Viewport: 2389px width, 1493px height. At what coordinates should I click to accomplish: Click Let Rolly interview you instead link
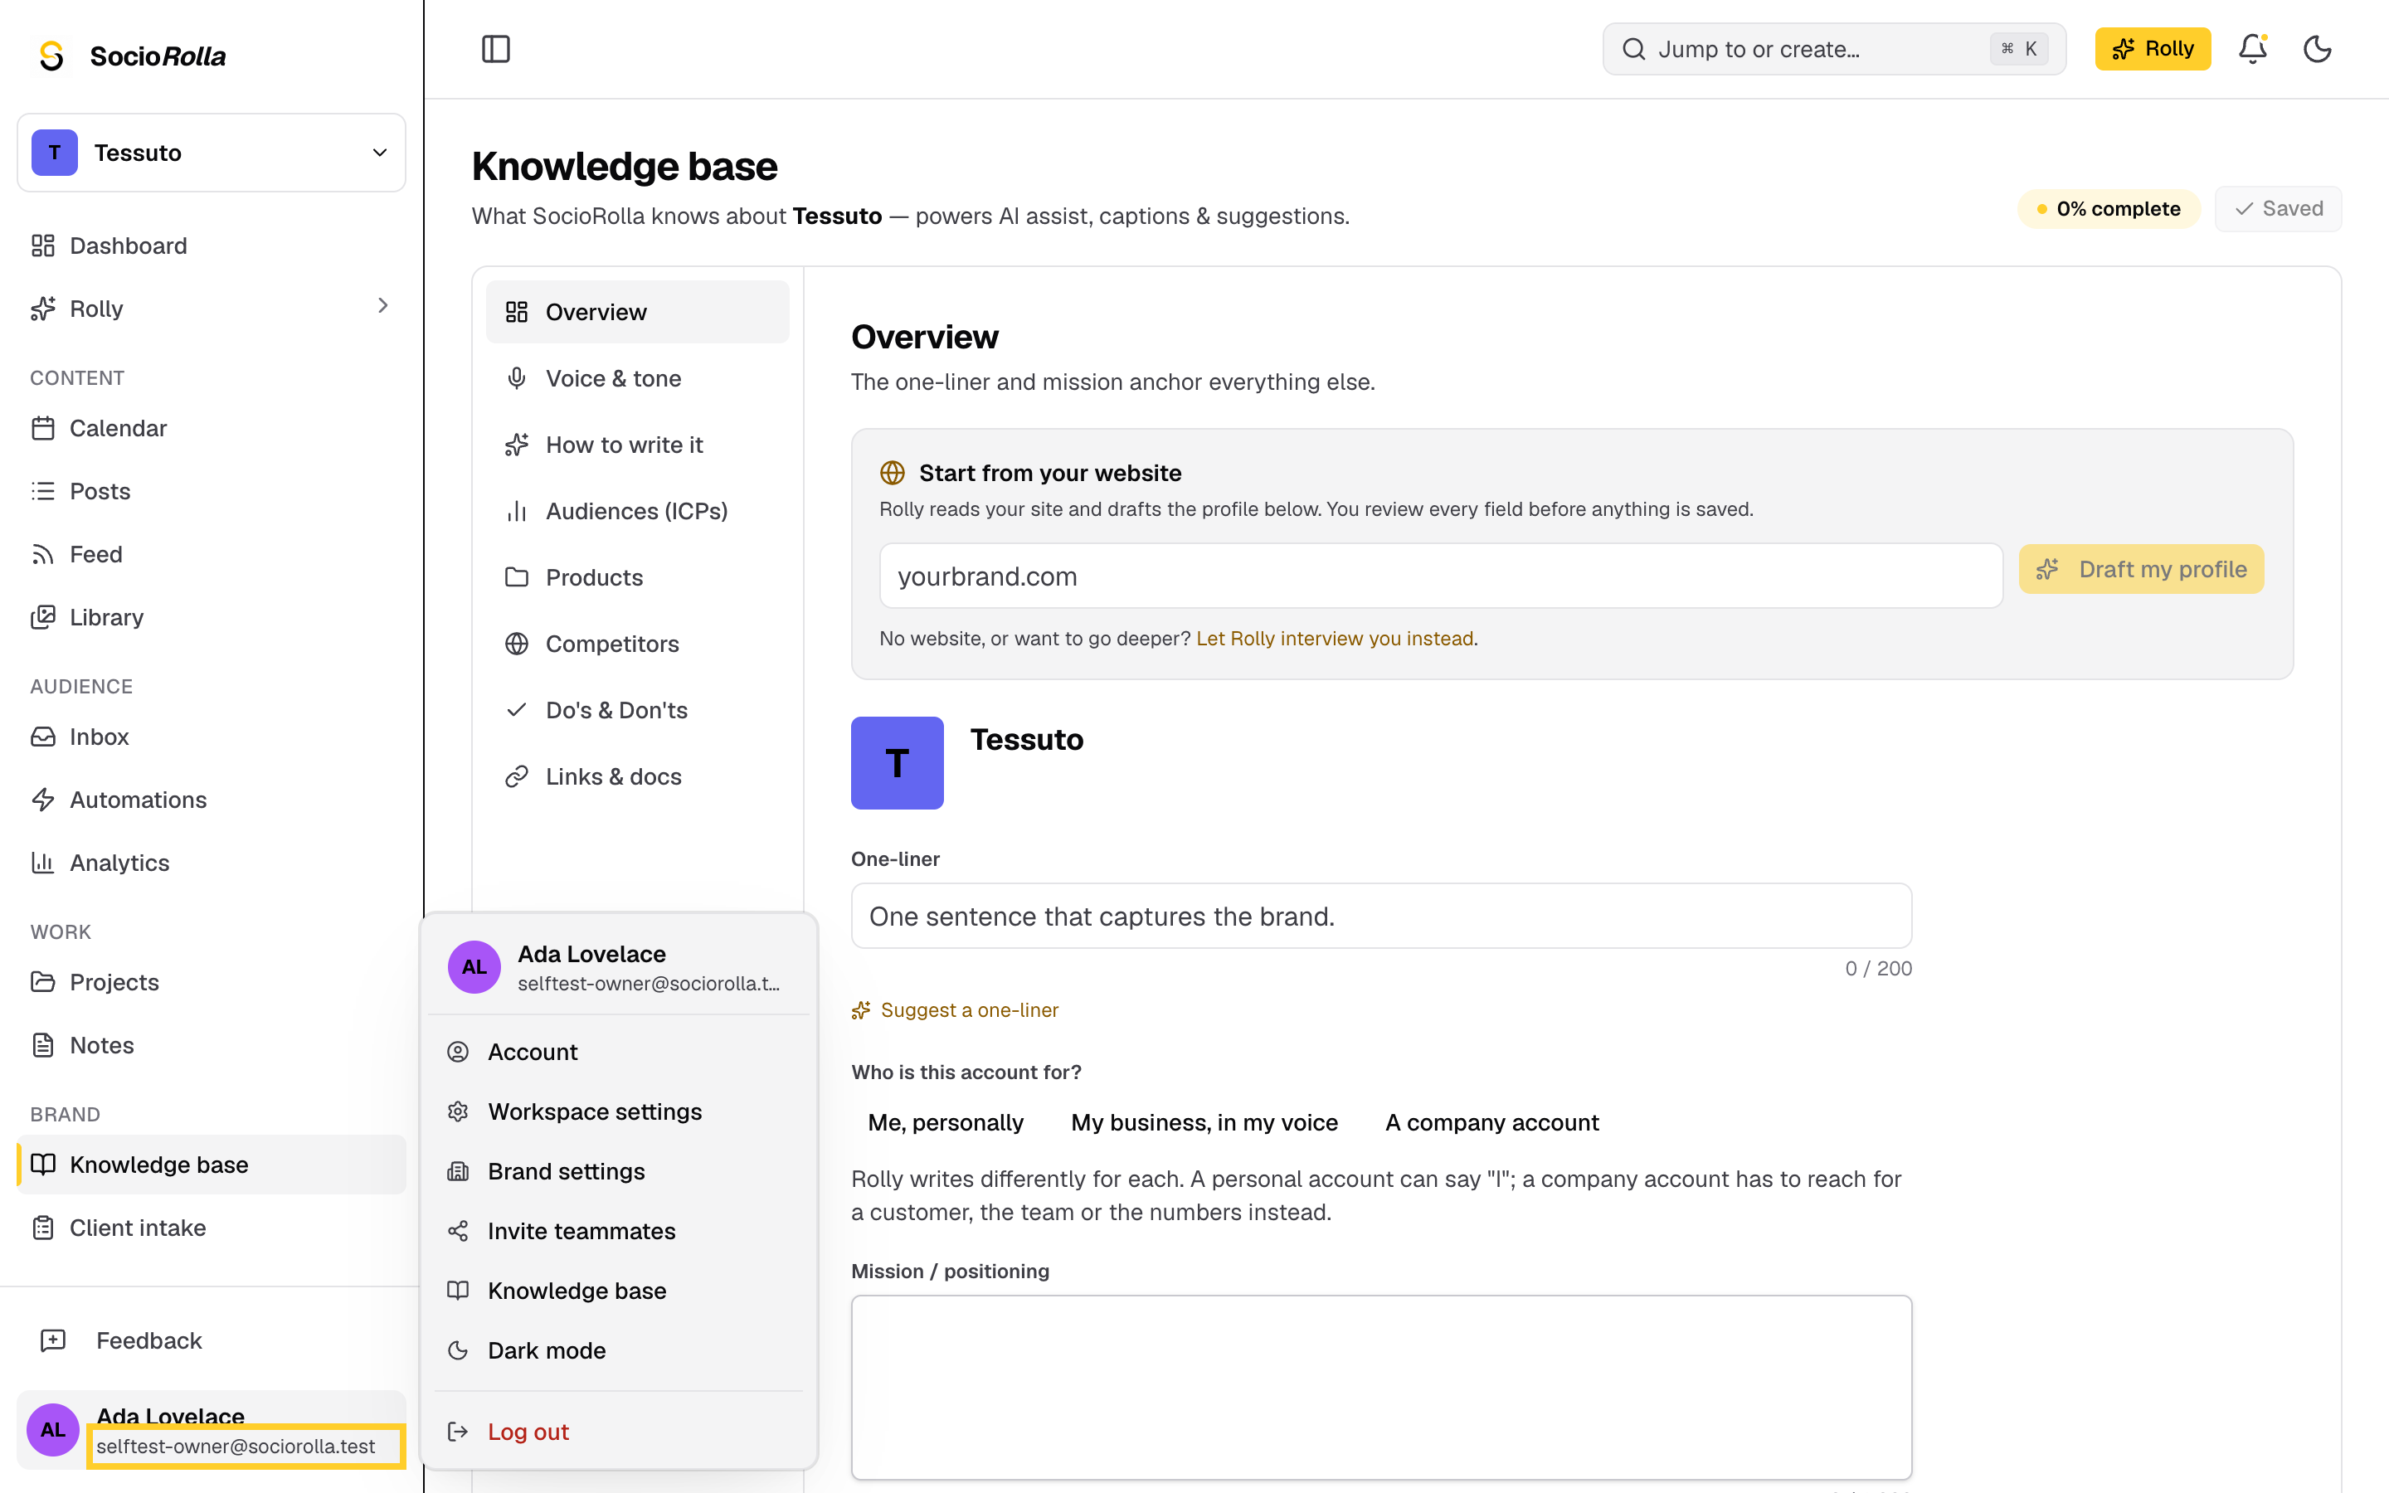tap(1335, 638)
